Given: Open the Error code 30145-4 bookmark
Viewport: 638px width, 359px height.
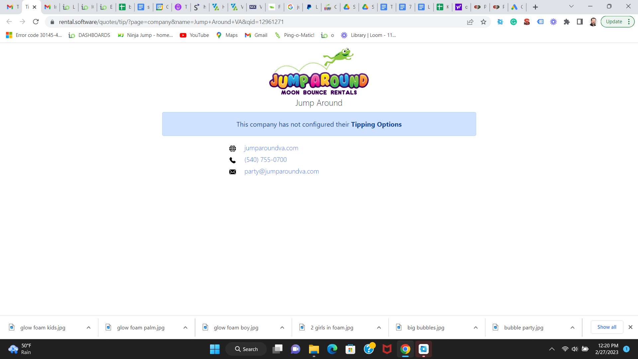Looking at the screenshot, I should 34,35.
